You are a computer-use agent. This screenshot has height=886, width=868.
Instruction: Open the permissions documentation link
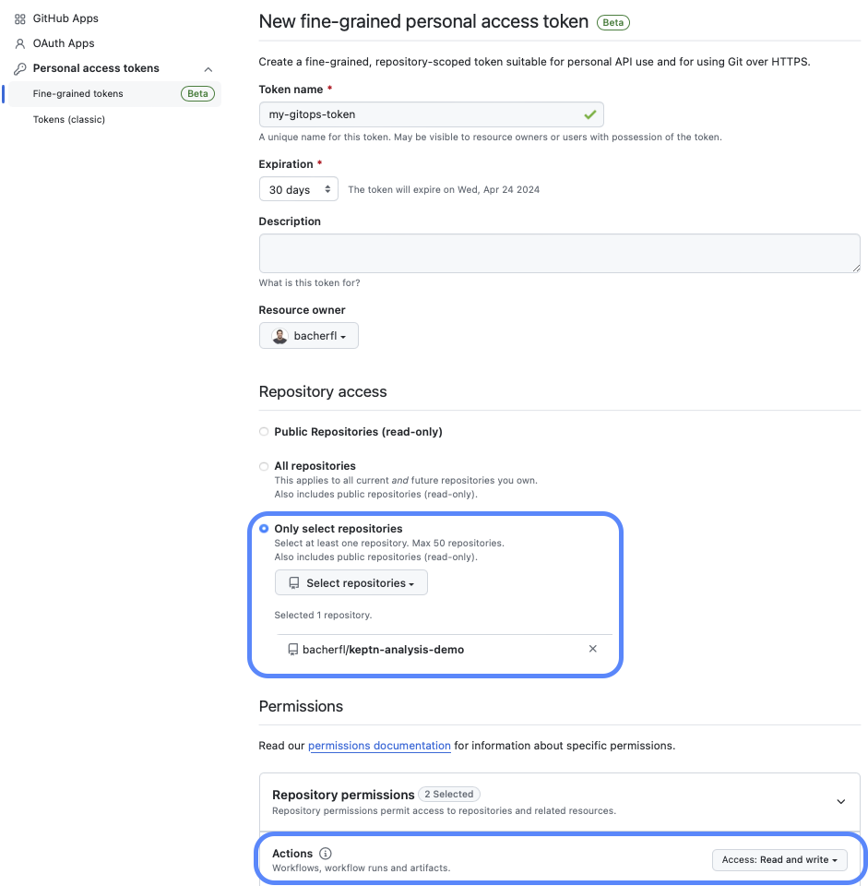pyautogui.click(x=379, y=746)
